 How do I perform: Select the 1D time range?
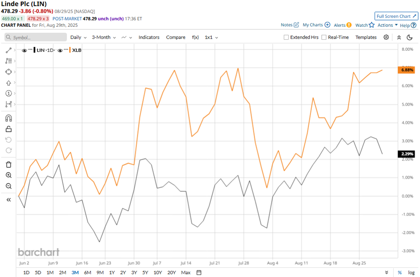click(x=26, y=273)
